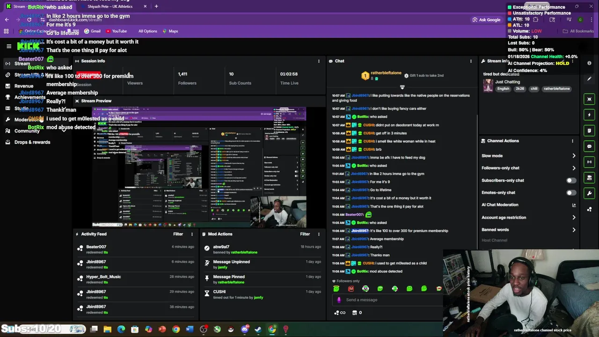The width and height of the screenshot is (599, 337).
Task: Click the shop icon below chat input
Action: click(x=354, y=313)
